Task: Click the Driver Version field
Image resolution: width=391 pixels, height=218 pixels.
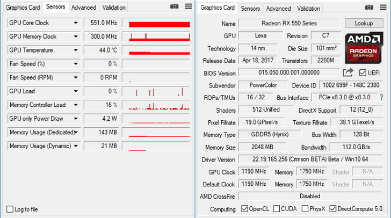Action: point(310,159)
